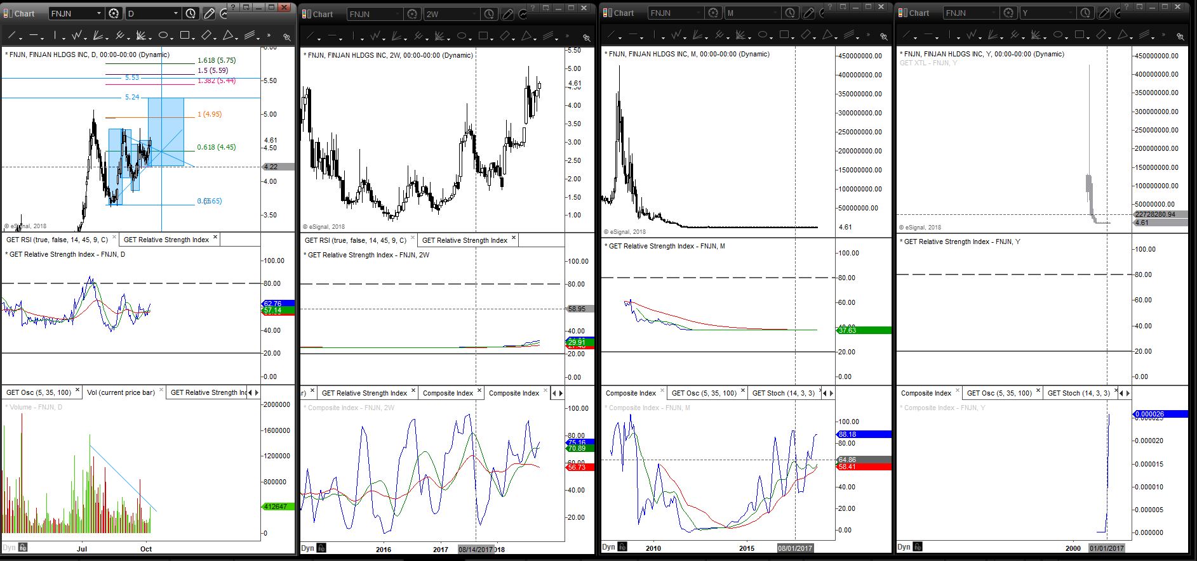The height and width of the screenshot is (561, 1197).
Task: Toggle the Dyn scale lock in the Y chart
Action: point(918,546)
